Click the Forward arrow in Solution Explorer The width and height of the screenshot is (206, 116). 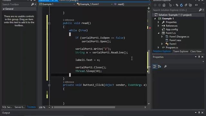click(160, 5)
